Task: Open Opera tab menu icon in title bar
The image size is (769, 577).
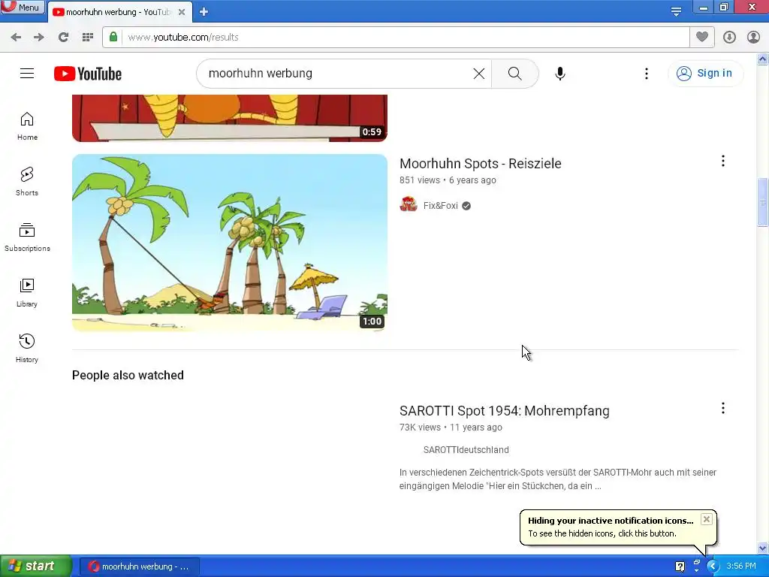Action: [x=676, y=11]
